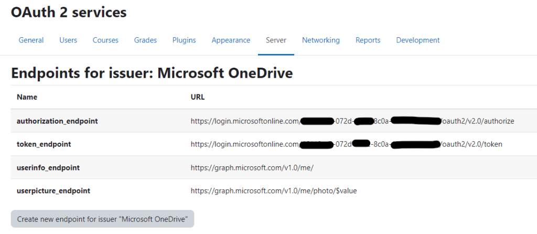Select the userpicture_endpoint row name
The width and height of the screenshot is (537, 234).
[53, 191]
